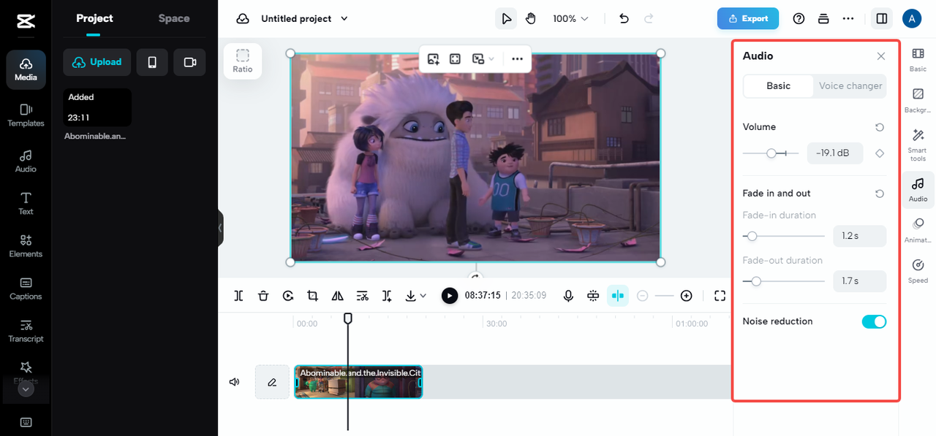Click the CapCut logo icon

coord(26,22)
